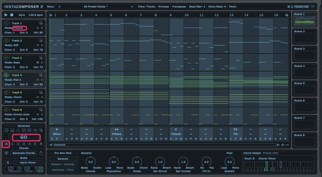Click the horizontal timeline scrollbar thumb
This screenshot has height=177, width=322.
(x=59, y=145)
